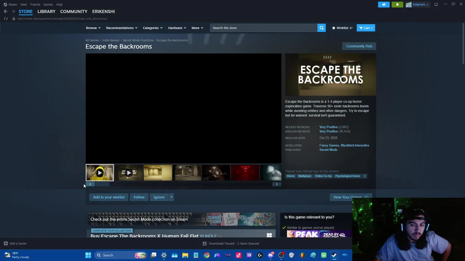This screenshot has height=261, width=465.
Task: Open the Friends menu
Action: pyautogui.click(x=35, y=4)
